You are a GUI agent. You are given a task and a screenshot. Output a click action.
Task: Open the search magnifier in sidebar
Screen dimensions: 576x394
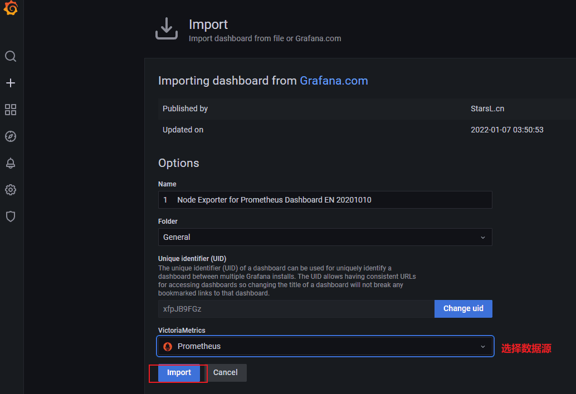[11, 56]
